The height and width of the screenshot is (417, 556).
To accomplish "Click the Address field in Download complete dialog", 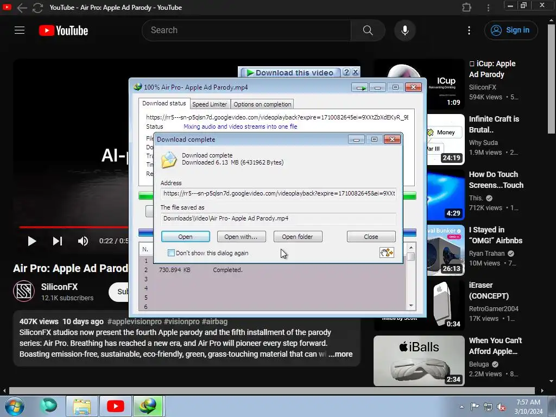I will click(279, 194).
